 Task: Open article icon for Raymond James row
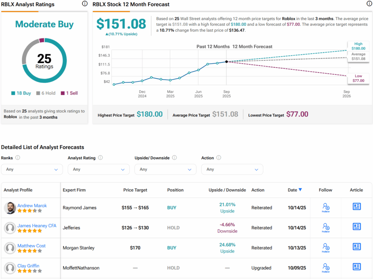357,207
